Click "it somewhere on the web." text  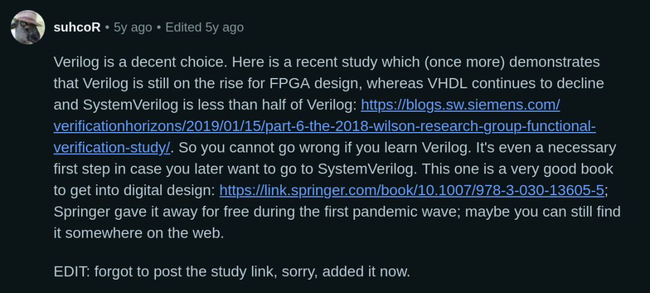coord(139,233)
